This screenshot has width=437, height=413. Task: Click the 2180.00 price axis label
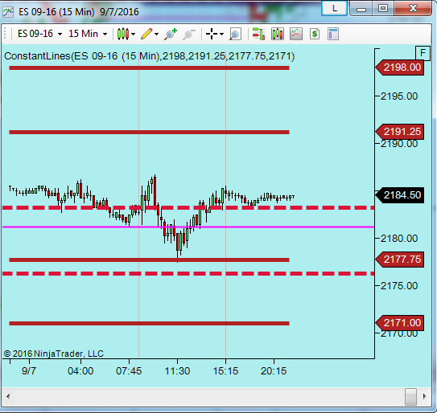(399, 239)
